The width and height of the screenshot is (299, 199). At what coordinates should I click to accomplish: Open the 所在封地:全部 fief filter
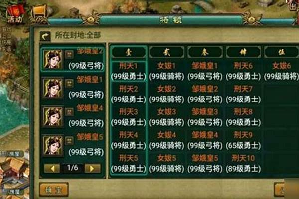(x=78, y=35)
